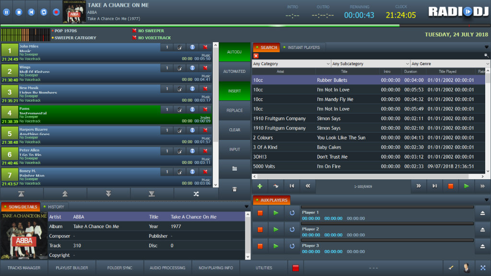This screenshot has width=491, height=276.
Task: Open the Any Category dropdown
Action: tap(291, 64)
